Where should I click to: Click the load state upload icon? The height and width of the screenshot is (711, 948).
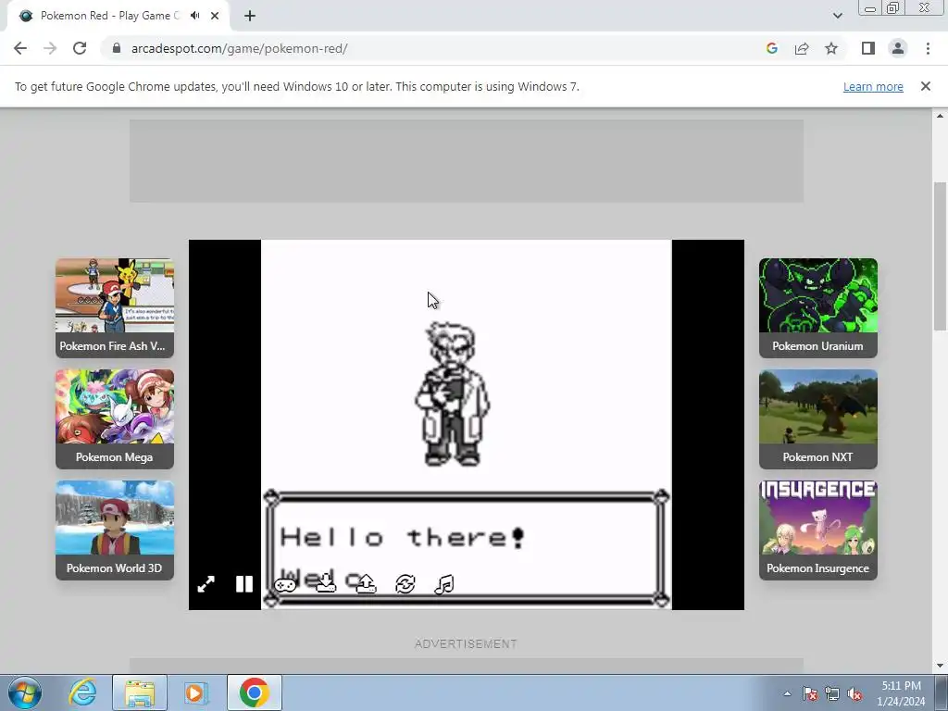[x=366, y=584]
